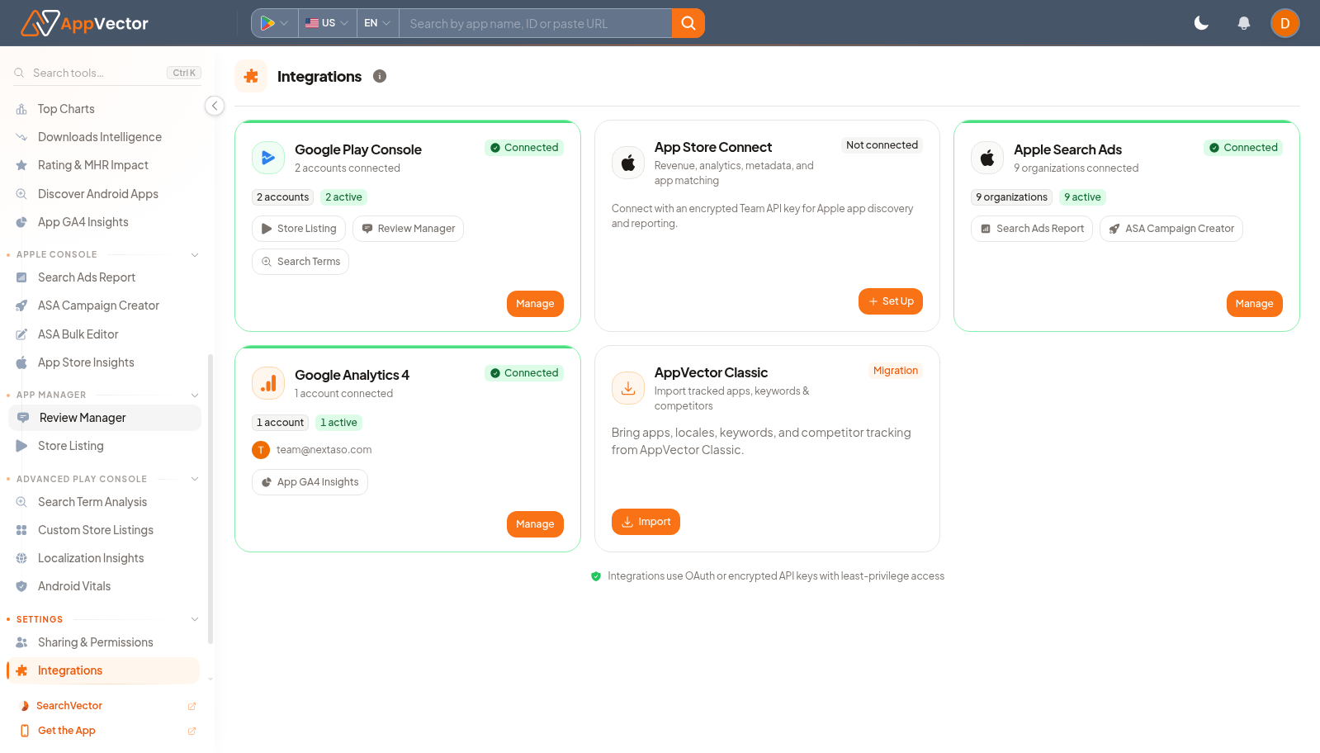This screenshot has height=753, width=1320.
Task: Open Search Terms chip
Action: (x=300, y=262)
